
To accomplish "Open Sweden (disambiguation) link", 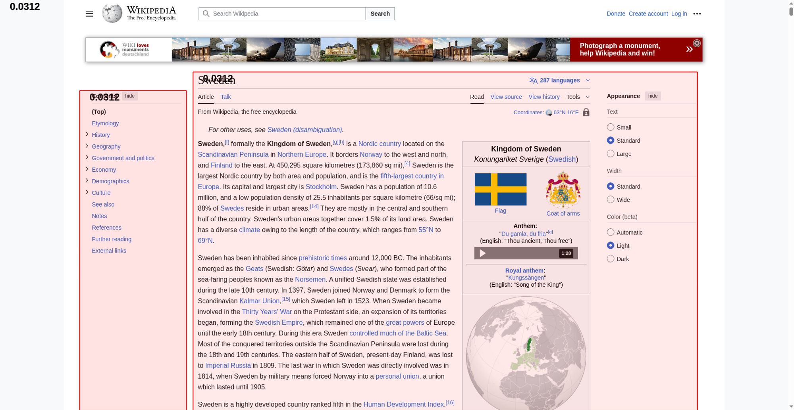I will coord(304,130).
